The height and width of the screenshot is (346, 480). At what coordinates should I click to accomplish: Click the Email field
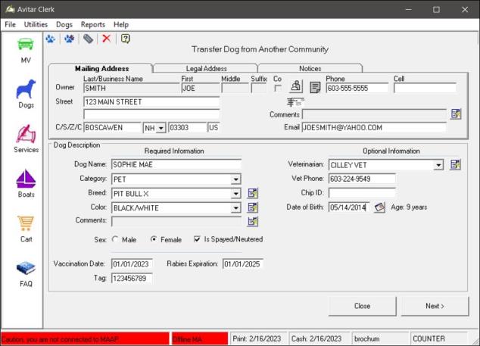click(374, 127)
